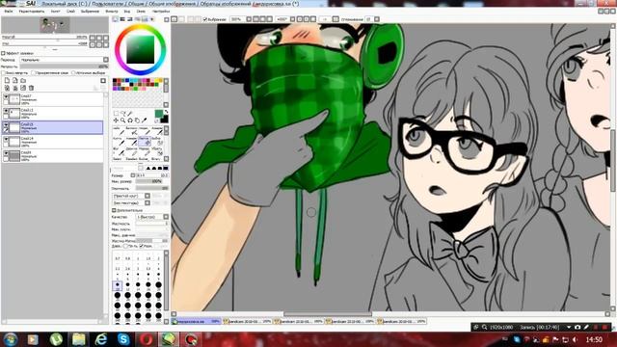This screenshot has height=347, width=617.
Task: Click the navigator thumbnail preview
Action: pos(55,25)
